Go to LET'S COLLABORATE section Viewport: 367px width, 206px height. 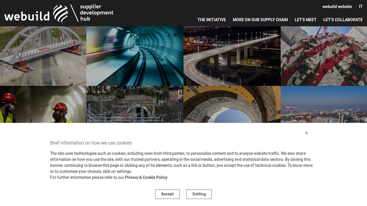[x=343, y=20]
